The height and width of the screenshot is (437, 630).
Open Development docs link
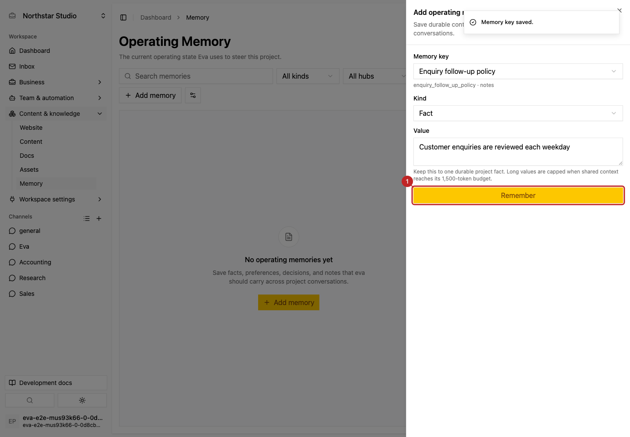56,383
